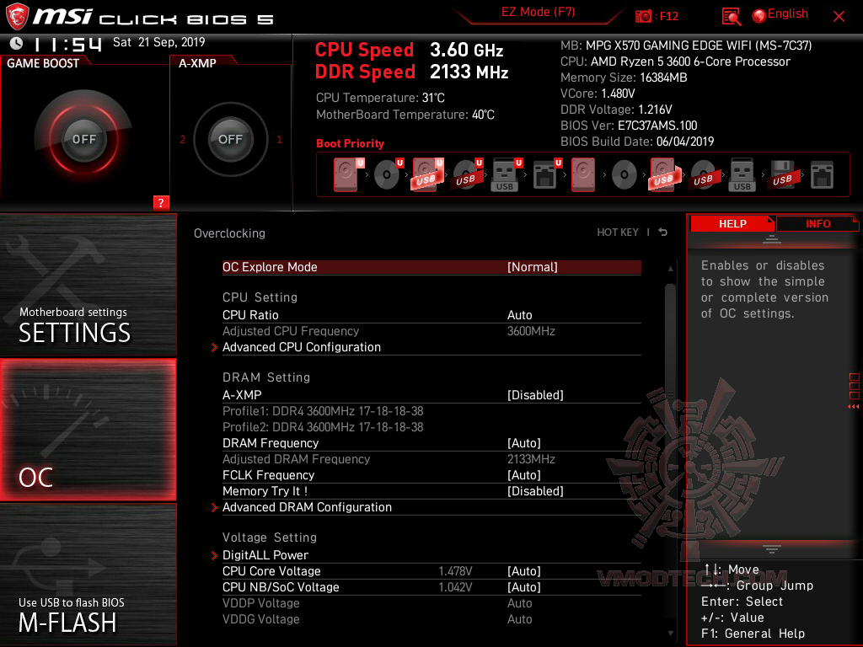Select 'Adjusted DRAM Frequency' row

pos(431,459)
